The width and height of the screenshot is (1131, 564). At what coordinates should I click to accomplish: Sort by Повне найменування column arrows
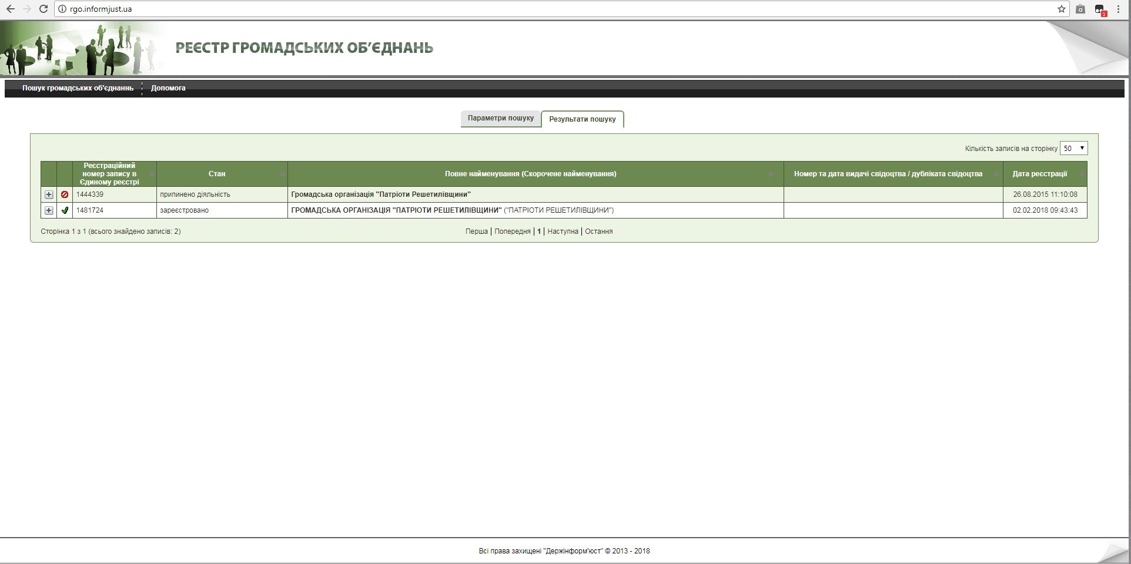click(771, 174)
